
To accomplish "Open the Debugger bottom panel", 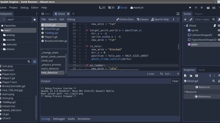I will [59, 119].
